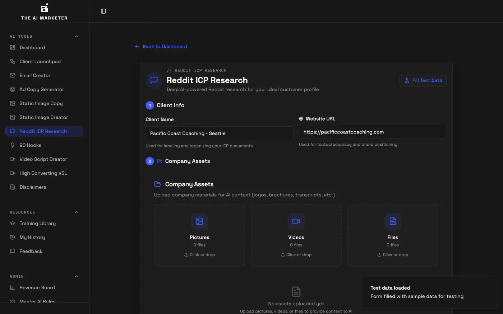The image size is (503, 314).
Task: Click the Test data loaded notification
Action: click(x=429, y=292)
